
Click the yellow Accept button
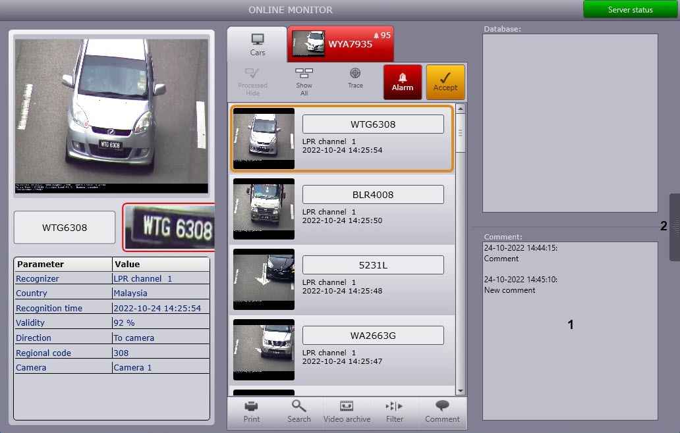[x=445, y=82]
